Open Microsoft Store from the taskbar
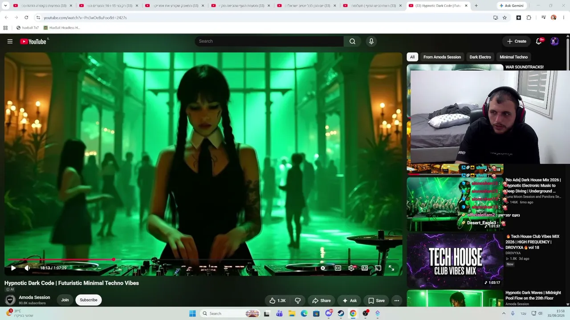Image resolution: width=570 pixels, height=320 pixels. 316,313
